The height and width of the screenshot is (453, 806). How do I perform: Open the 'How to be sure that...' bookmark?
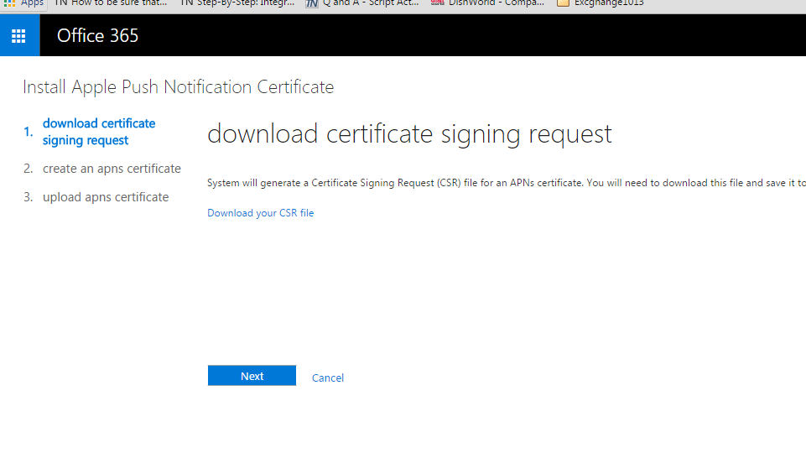click(110, 3)
